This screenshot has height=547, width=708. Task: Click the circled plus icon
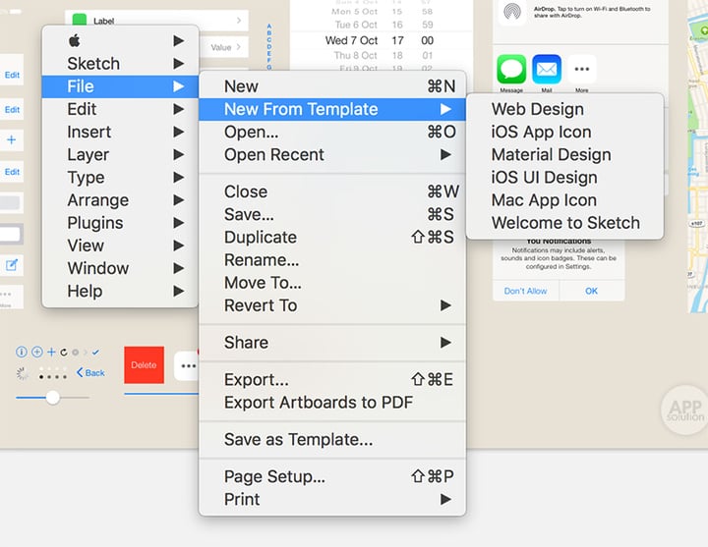(37, 352)
